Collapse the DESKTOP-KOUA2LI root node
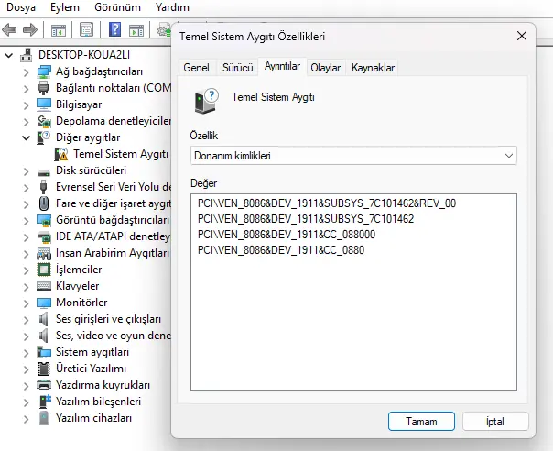The image size is (553, 451). click(x=9, y=55)
